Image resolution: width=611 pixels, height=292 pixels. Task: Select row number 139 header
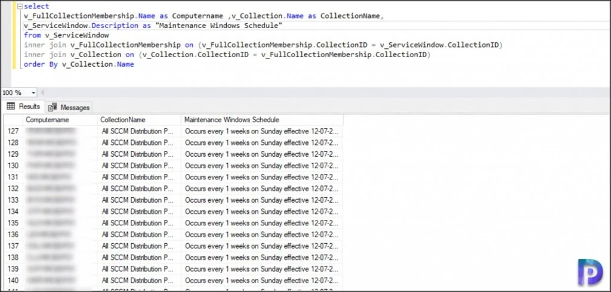click(x=13, y=269)
